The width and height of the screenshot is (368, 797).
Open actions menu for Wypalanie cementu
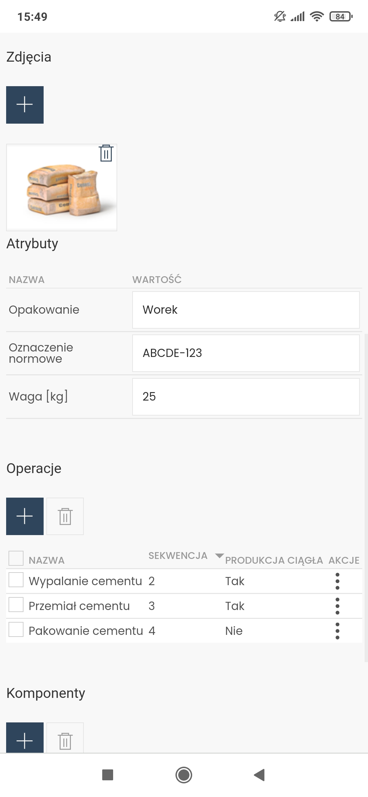337,581
